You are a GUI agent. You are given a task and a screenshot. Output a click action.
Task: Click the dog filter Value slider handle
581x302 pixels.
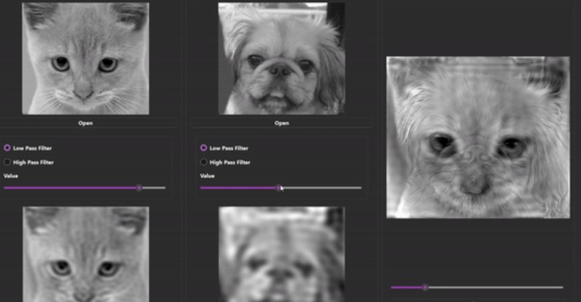[x=278, y=188]
